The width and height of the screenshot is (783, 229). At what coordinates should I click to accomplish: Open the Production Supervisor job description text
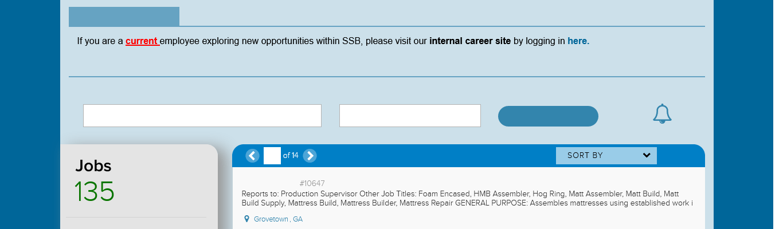[x=467, y=198]
